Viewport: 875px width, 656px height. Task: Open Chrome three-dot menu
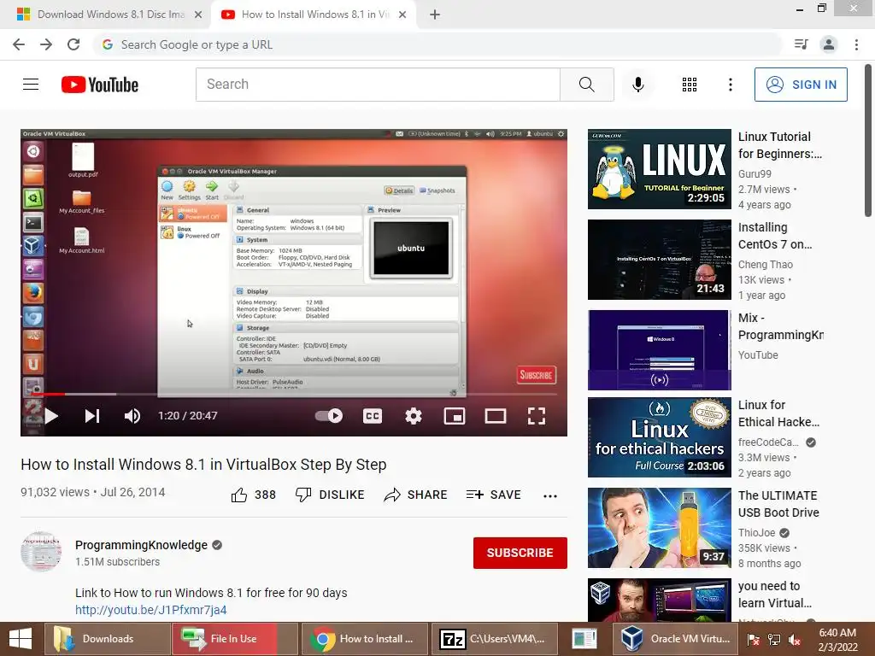[856, 44]
